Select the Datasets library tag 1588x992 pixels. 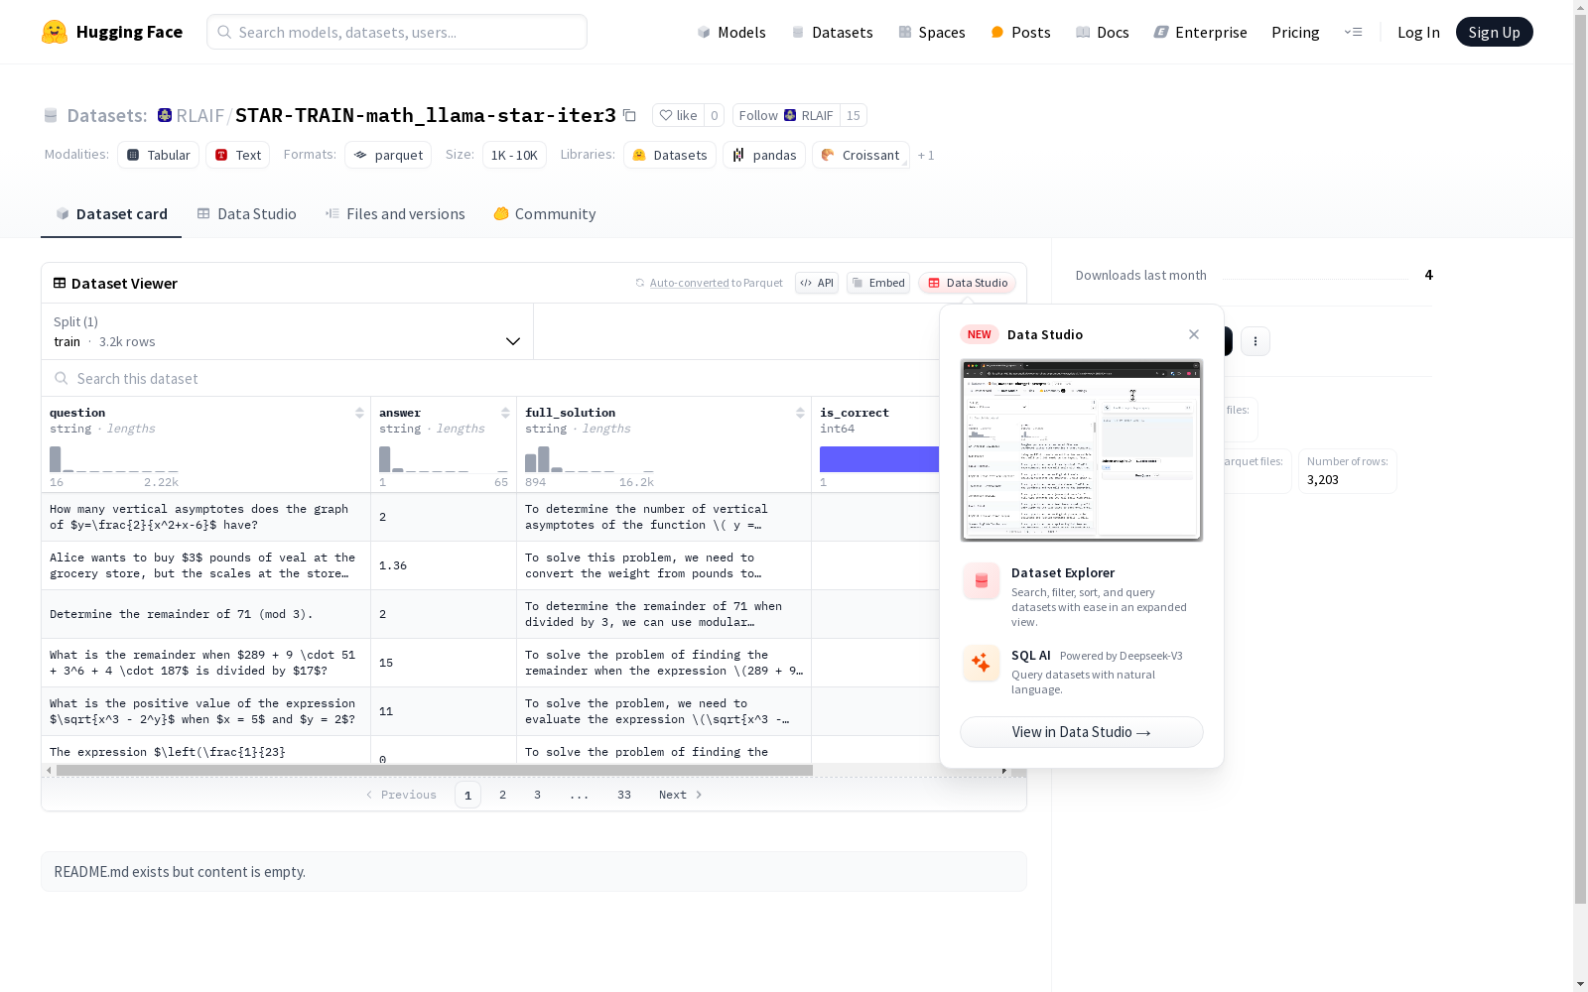[x=670, y=155]
